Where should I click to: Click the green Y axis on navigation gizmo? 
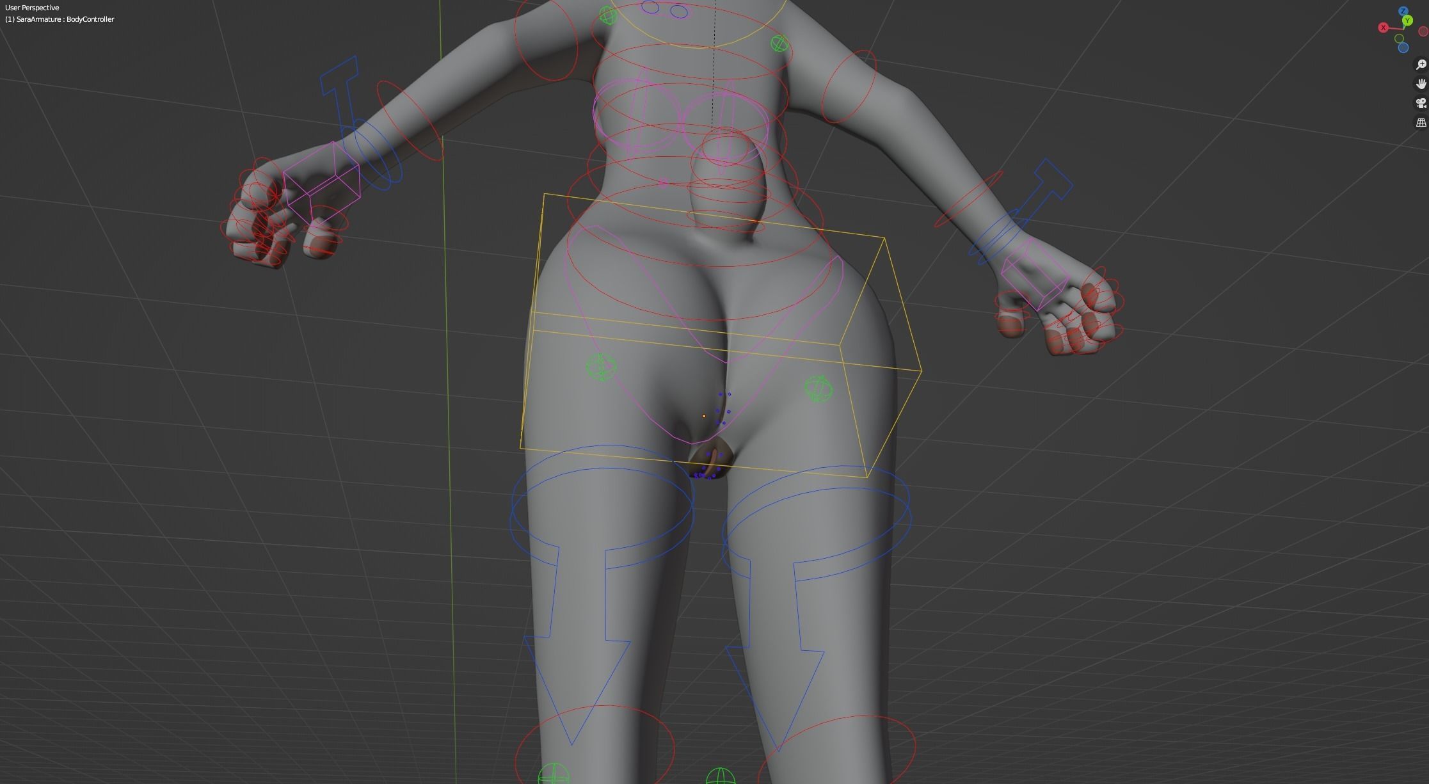click(x=1407, y=21)
